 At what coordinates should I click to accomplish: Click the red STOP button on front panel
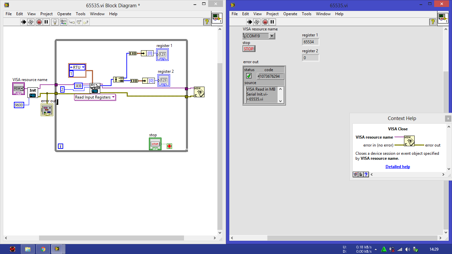click(x=249, y=49)
